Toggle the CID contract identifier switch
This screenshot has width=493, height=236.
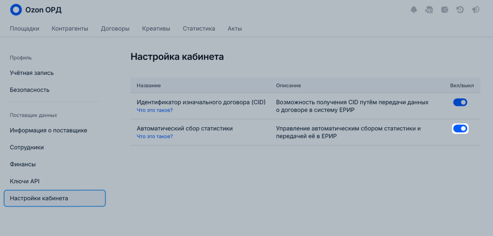460,102
